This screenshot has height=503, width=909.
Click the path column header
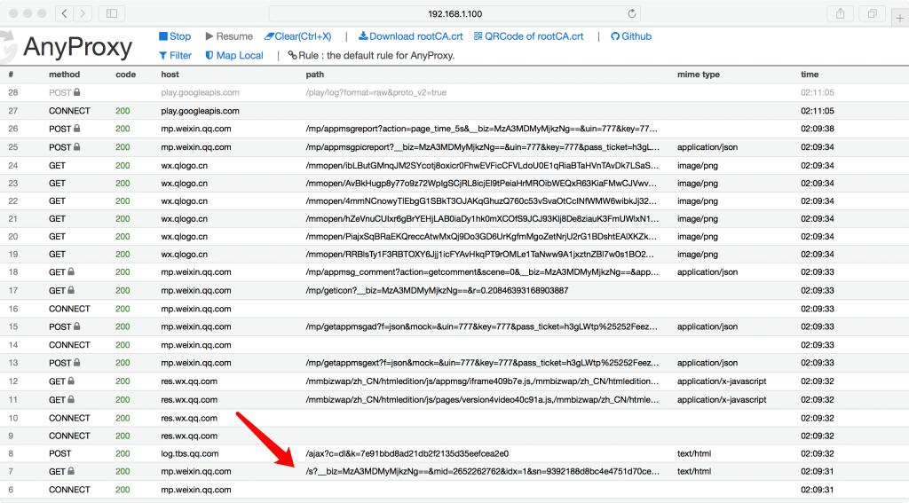point(315,75)
